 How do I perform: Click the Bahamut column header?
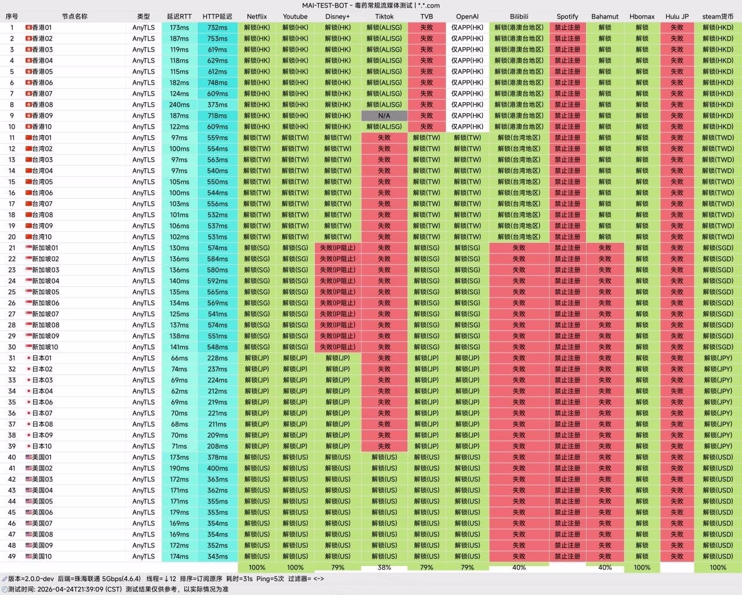(605, 16)
